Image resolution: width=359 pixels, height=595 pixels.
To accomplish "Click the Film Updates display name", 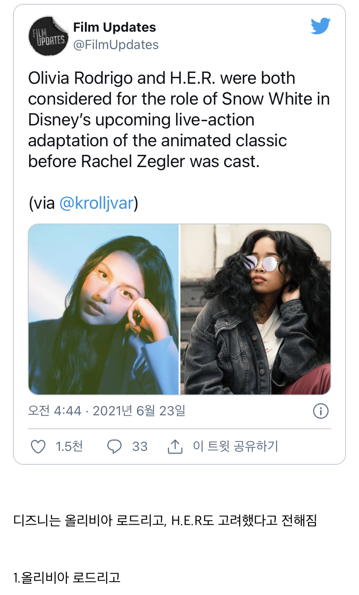I will point(115,27).
